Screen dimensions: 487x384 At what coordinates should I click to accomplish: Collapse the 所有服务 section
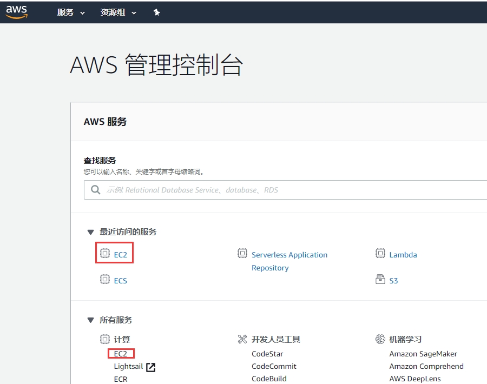pos(90,320)
